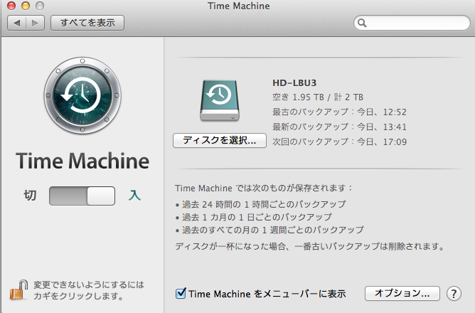
Task: Uncheck Time Machine をメニューバーに表示 checkbox
Action: [x=181, y=293]
